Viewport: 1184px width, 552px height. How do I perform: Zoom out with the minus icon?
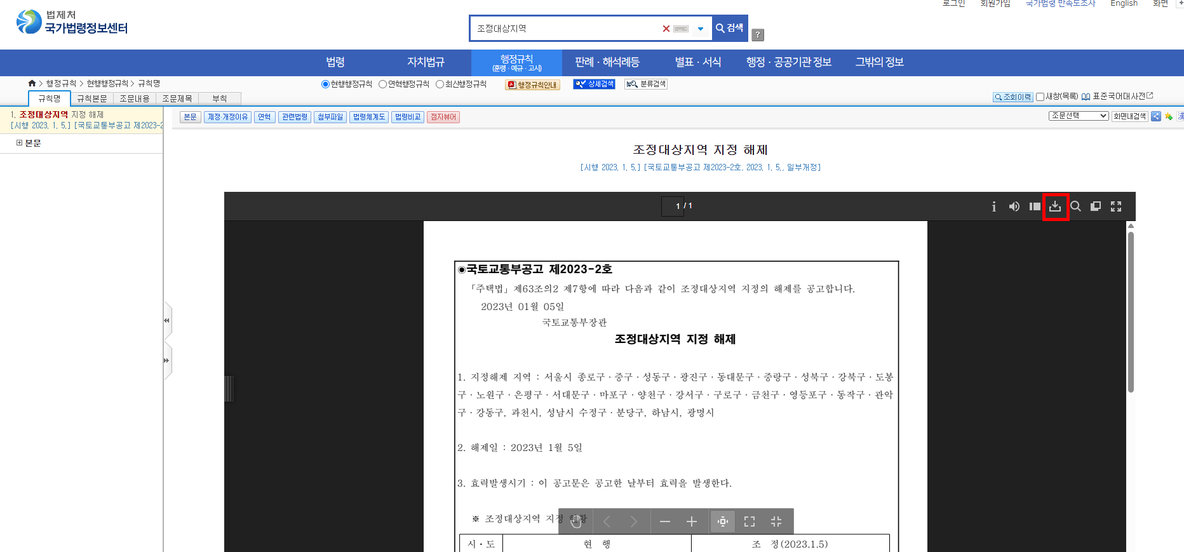(665, 522)
